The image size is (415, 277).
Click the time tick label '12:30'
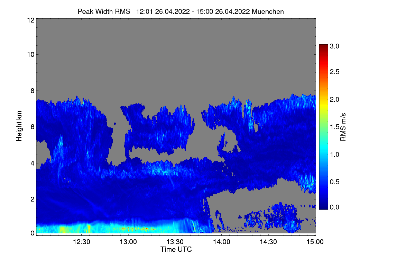82,242
